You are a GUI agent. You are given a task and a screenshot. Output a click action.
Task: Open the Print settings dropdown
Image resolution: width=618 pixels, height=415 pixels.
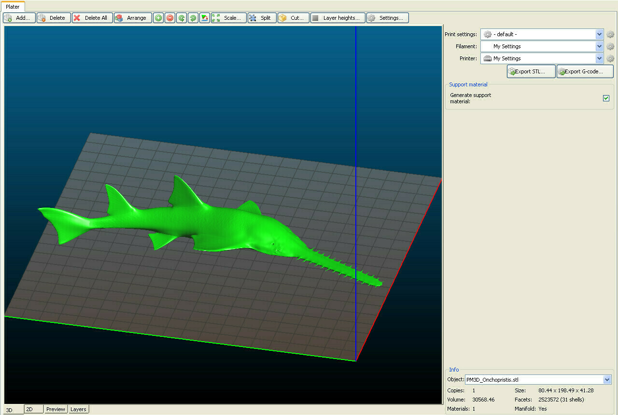(599, 34)
